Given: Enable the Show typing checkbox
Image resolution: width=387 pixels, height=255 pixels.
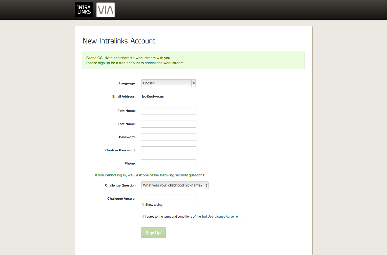Looking at the screenshot, I should click(x=142, y=205).
